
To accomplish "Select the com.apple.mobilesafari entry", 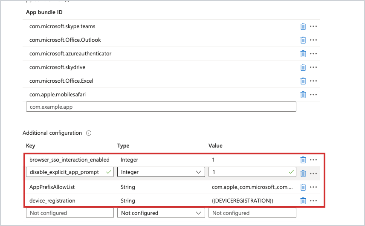I will (58, 95).
